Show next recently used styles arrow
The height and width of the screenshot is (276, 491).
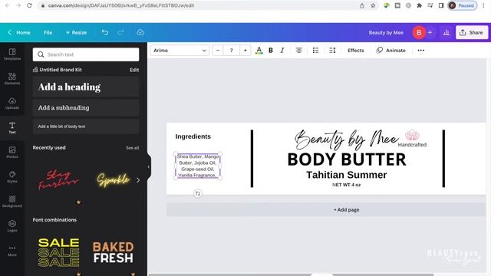coord(138,180)
